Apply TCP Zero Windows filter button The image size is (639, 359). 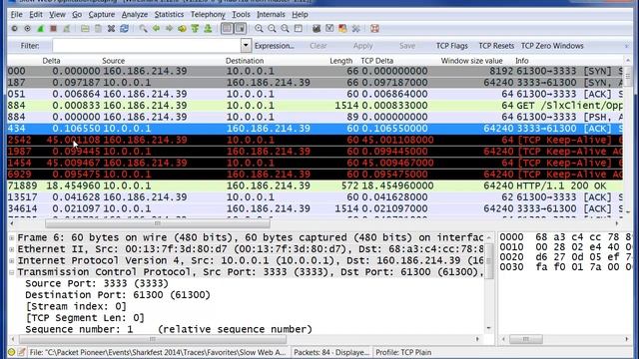click(x=552, y=46)
